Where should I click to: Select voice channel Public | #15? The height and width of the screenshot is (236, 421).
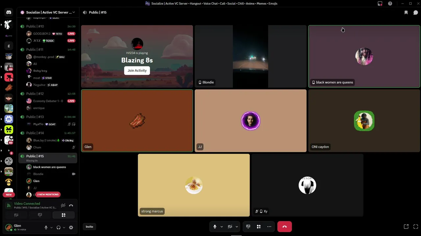(48, 158)
